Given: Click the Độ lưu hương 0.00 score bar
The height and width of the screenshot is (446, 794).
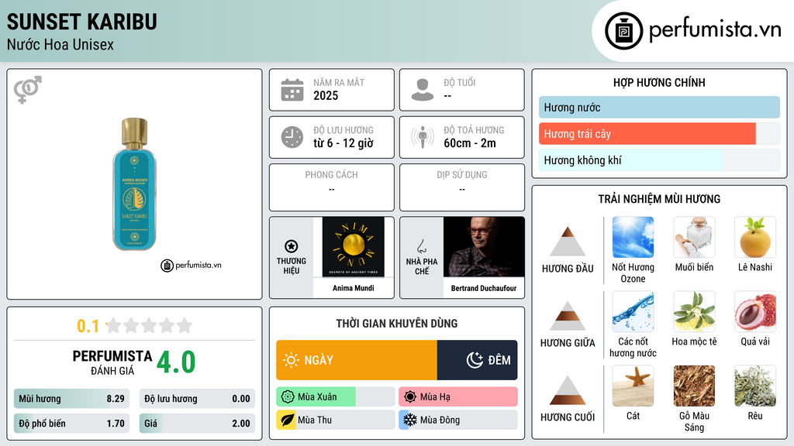Looking at the screenshot, I should (197, 399).
